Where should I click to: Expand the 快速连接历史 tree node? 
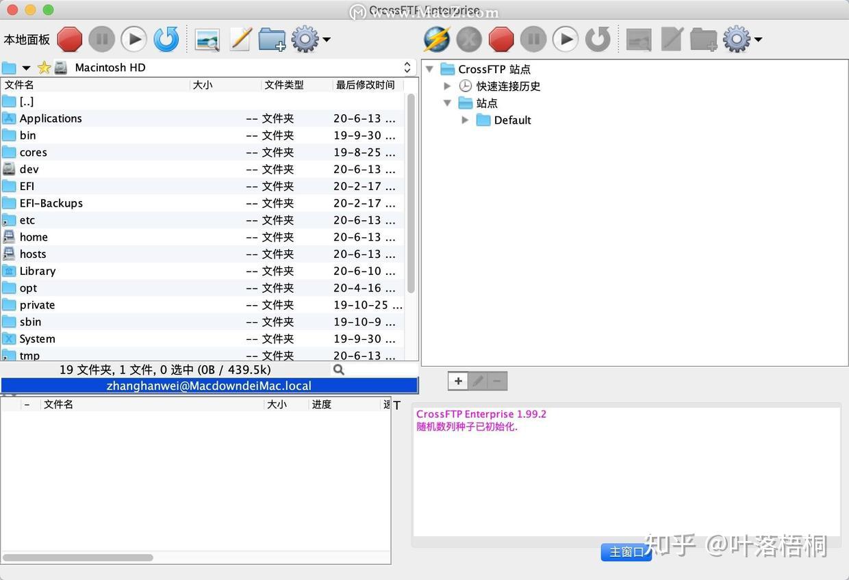coord(448,85)
